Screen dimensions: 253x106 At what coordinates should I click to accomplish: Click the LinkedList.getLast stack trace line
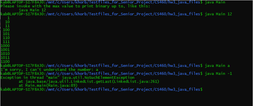pyautogui.click(x=89, y=82)
